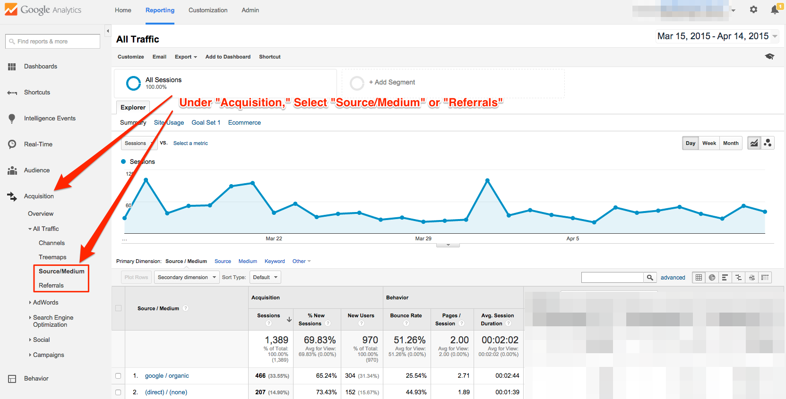Set graph interval to Month
786x399 pixels.
[x=731, y=143]
